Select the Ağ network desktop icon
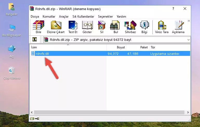This screenshot has height=127, width=200. click(12, 51)
